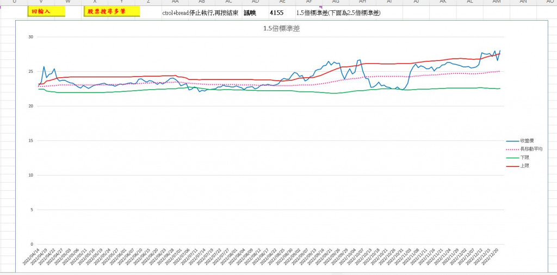The image size is (557, 275).
Task: Select the 收盤價 legend entry
Action: [x=527, y=141]
